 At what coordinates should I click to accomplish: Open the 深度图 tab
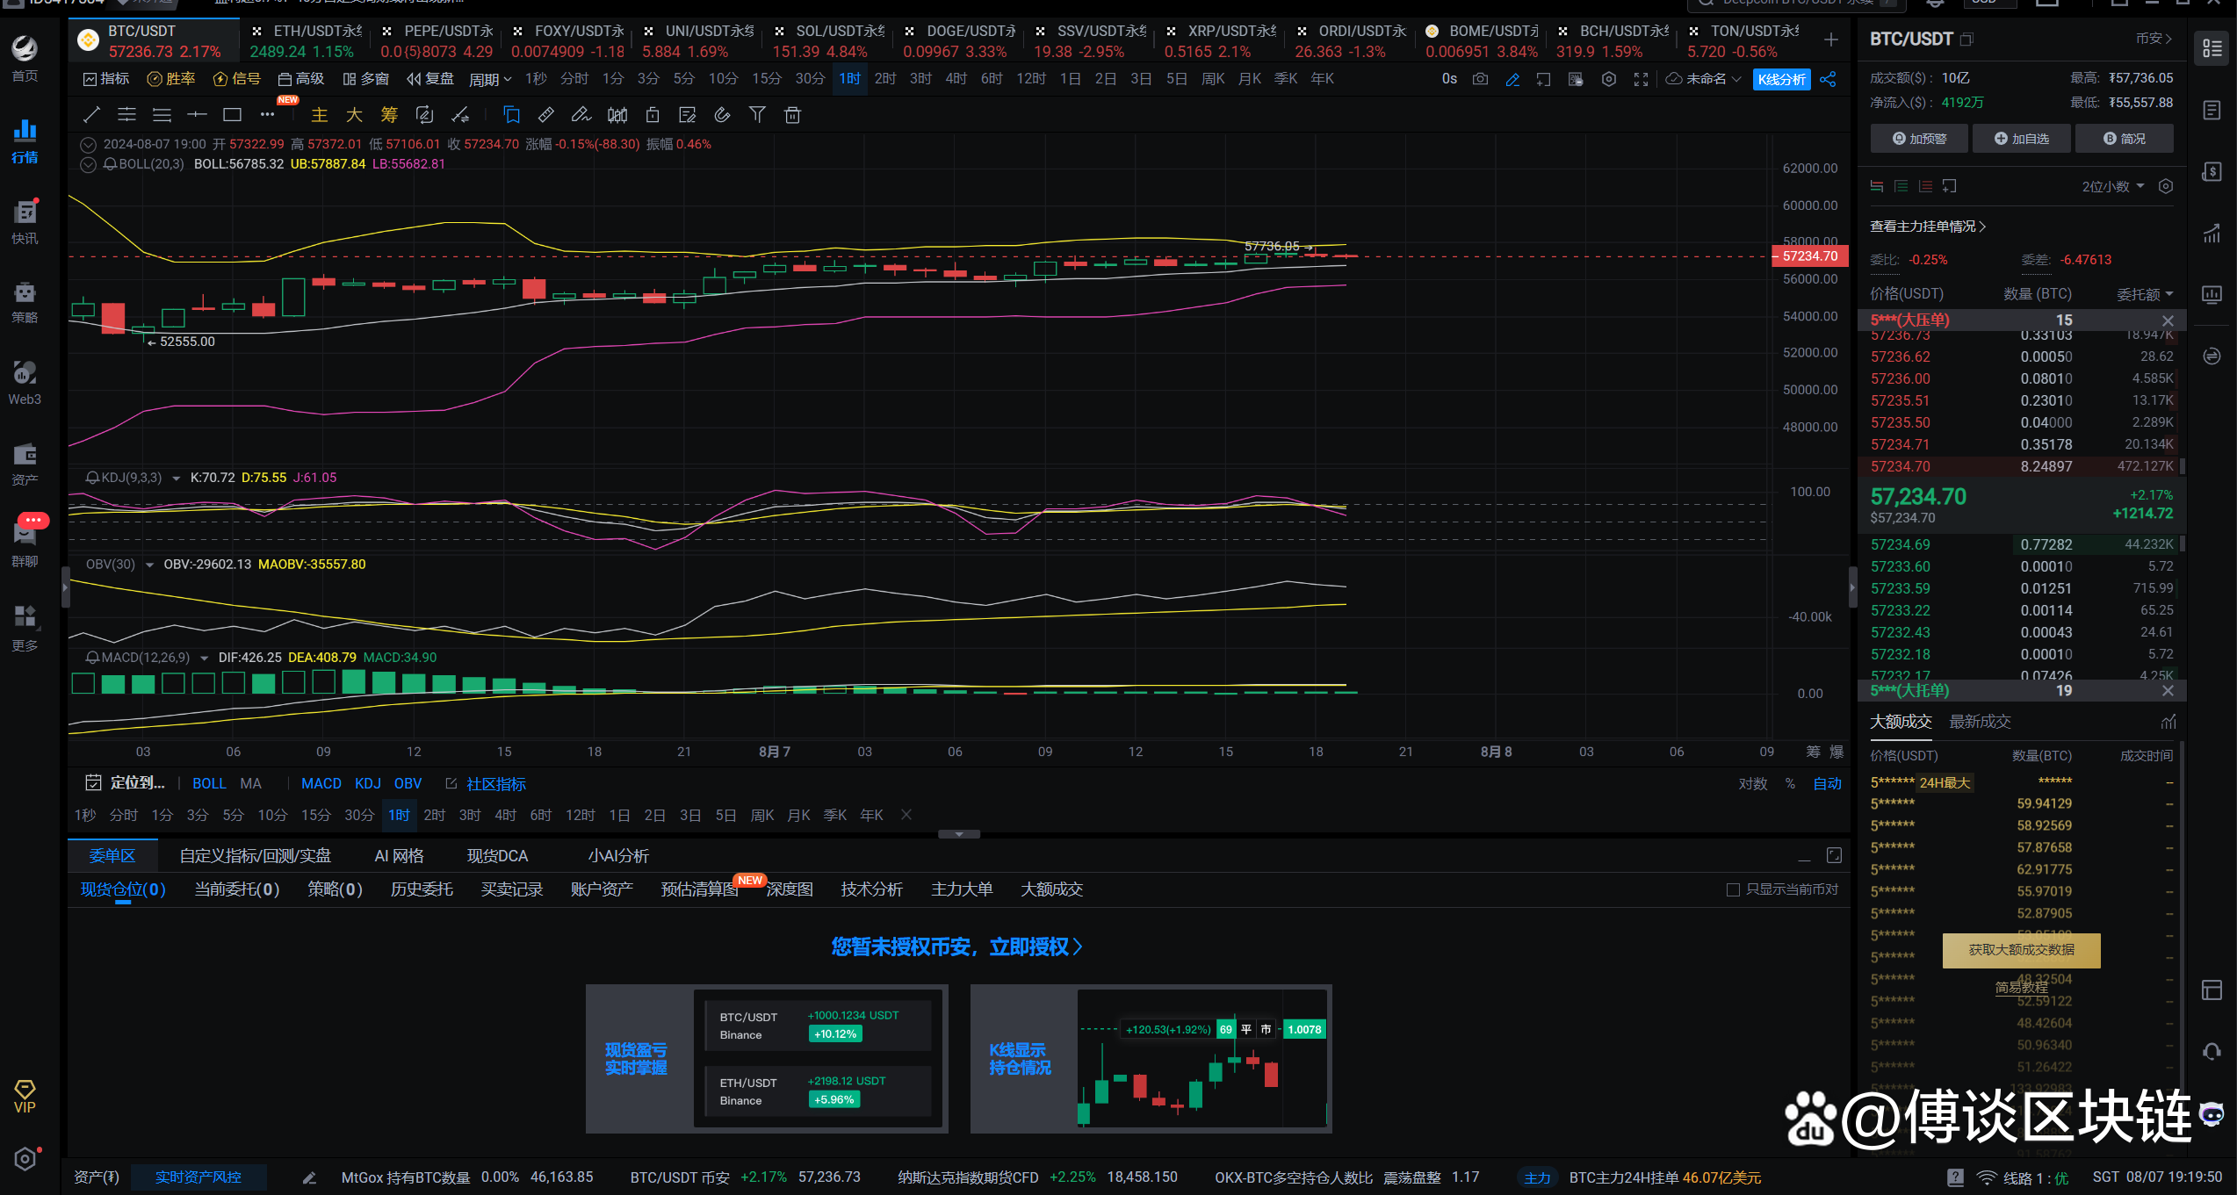pos(790,889)
